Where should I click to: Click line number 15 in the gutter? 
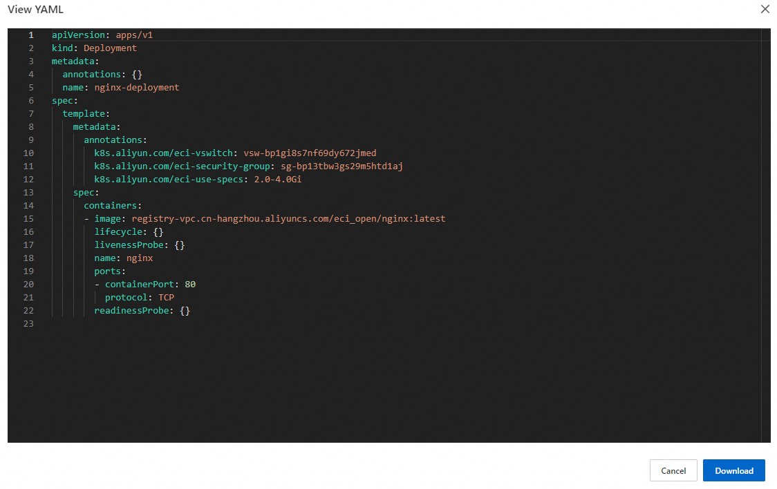tap(28, 218)
